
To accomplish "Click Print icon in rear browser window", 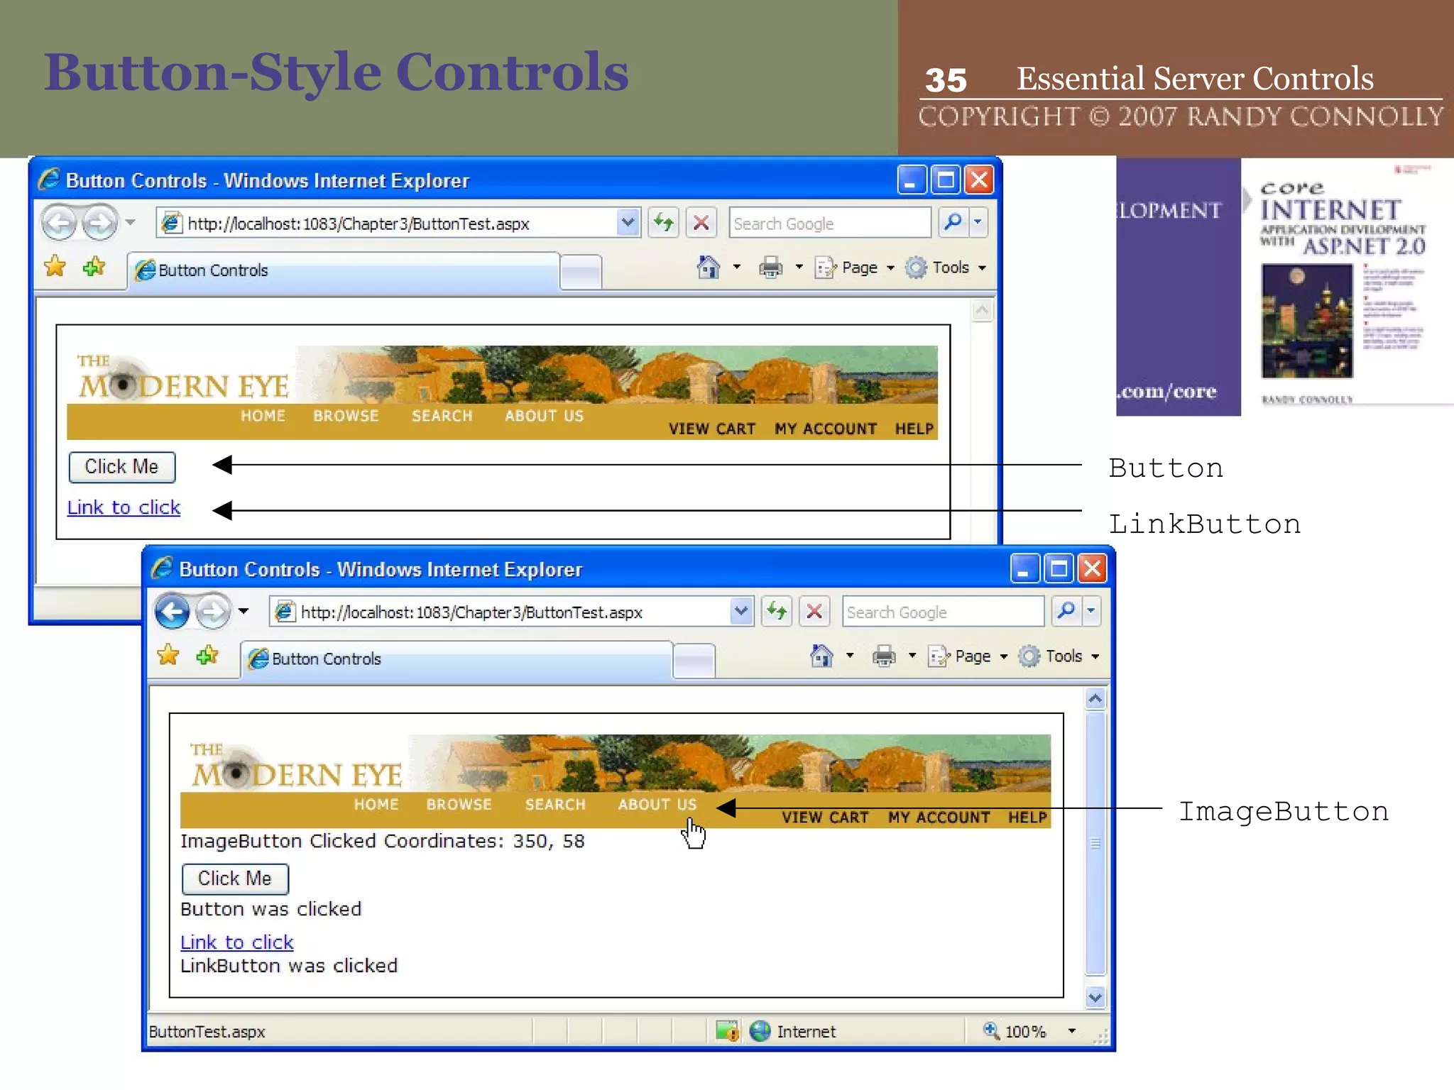I will tap(770, 268).
